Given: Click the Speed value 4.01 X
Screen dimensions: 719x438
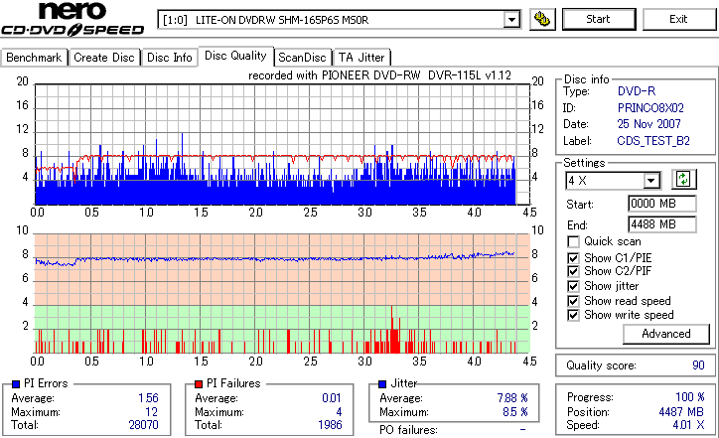Looking at the screenshot, I should coord(689,425).
